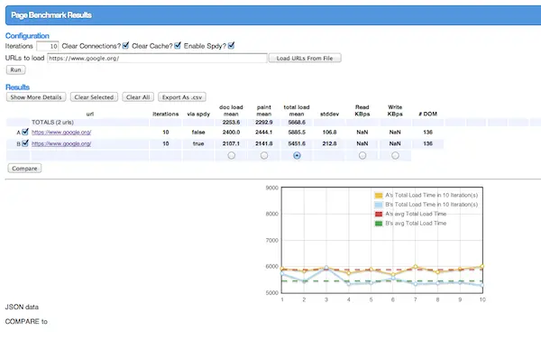Select the Write KBps radio button
Image resolution: width=541 pixels, height=340 pixels.
(395, 156)
